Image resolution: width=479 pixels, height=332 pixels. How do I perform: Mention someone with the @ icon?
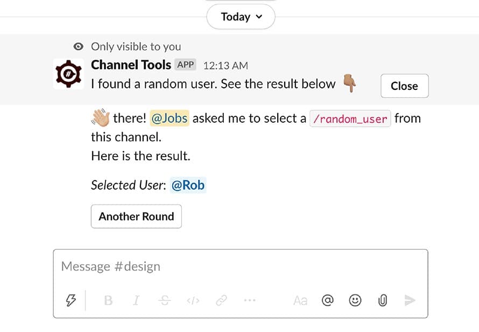[x=327, y=301]
